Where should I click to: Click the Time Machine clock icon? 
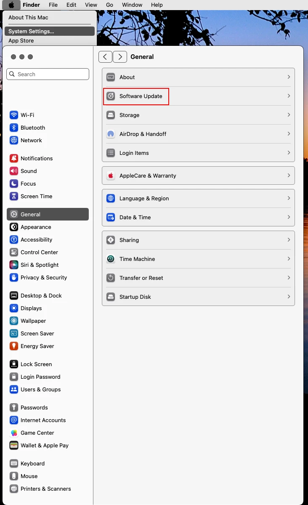pos(111,259)
